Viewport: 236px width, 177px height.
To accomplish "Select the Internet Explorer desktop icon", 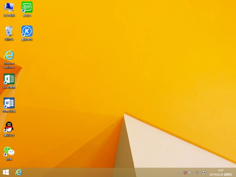I will coord(9,59).
